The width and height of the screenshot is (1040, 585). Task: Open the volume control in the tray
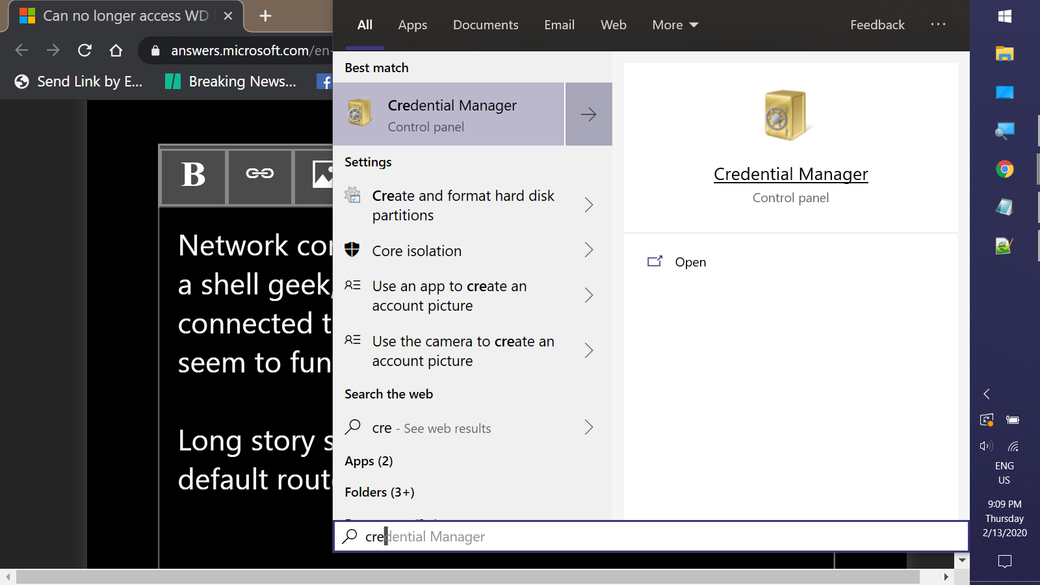pyautogui.click(x=987, y=446)
